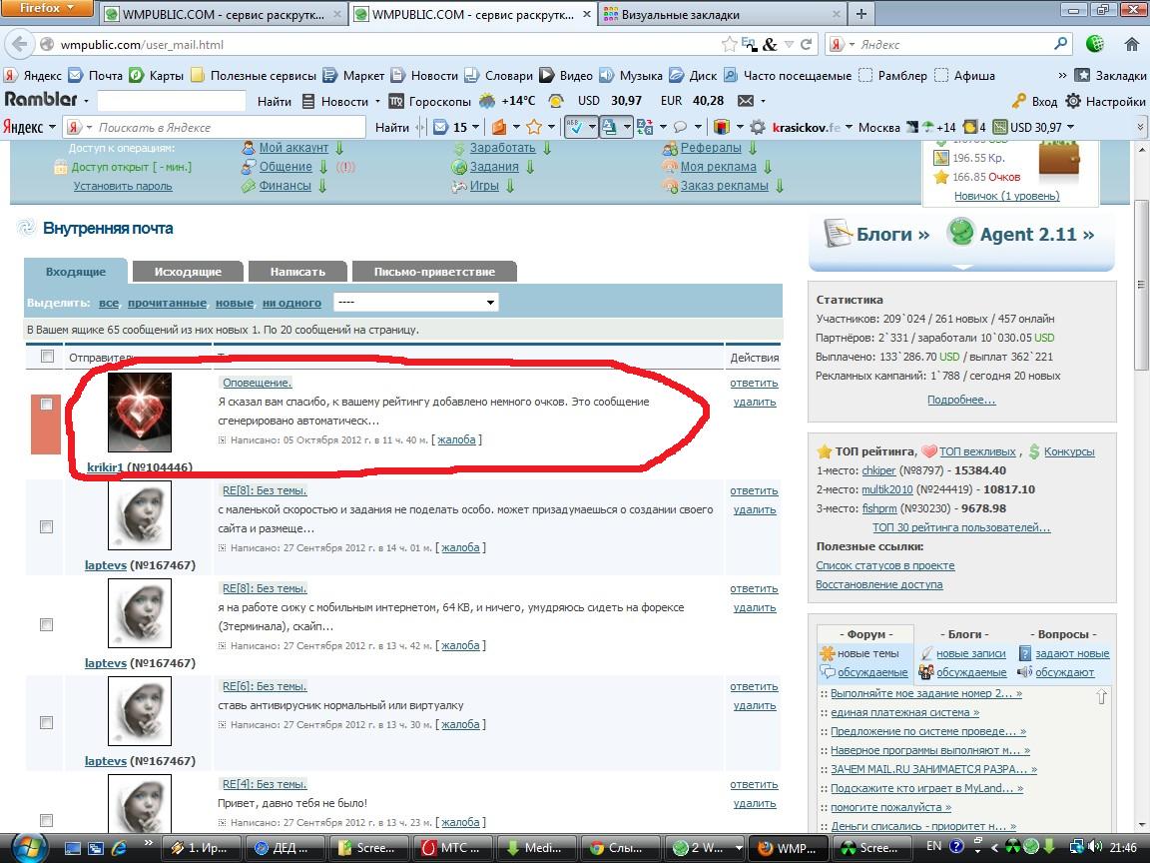Open Internet Explorer from taskbar quick launch
The image size is (1150, 863).
click(119, 848)
